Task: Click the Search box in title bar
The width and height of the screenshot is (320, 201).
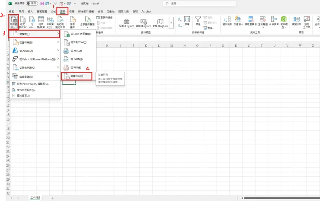Action: 200,3
